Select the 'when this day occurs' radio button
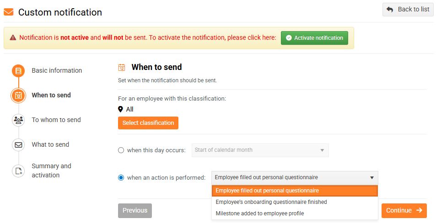Viewport: 436px width, 224px height. pyautogui.click(x=121, y=150)
